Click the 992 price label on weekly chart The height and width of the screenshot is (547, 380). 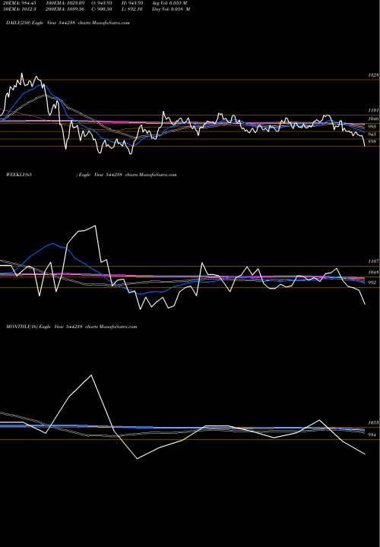click(372, 283)
